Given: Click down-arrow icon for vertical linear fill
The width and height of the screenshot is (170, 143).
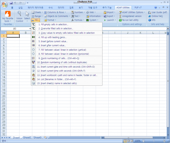Looking at the screenshot, I should point(33,50).
